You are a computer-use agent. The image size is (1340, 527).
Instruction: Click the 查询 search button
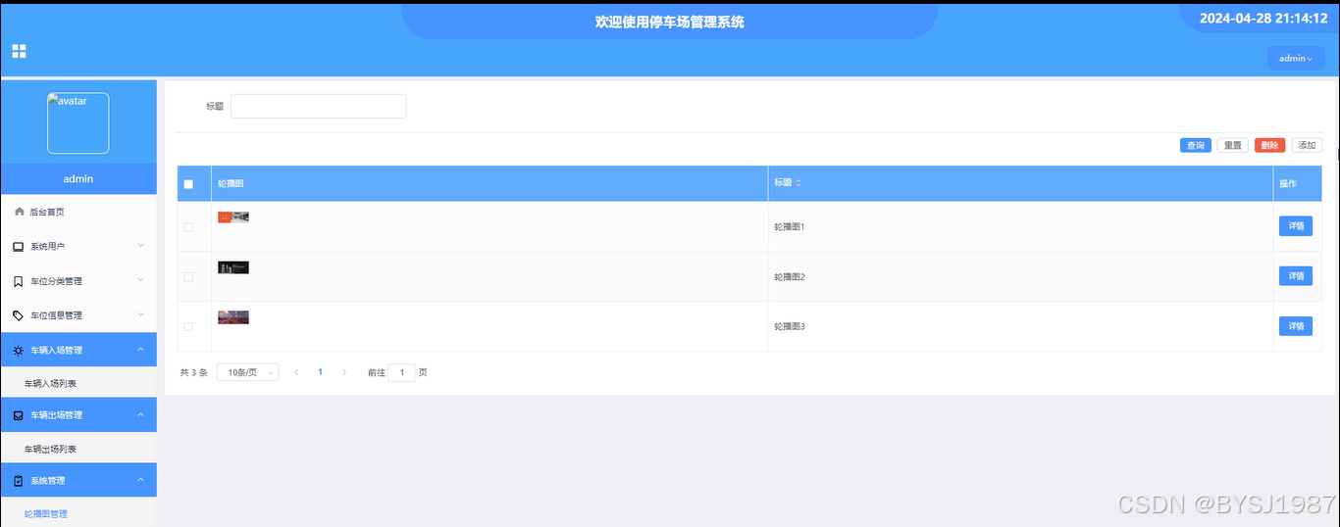point(1196,145)
